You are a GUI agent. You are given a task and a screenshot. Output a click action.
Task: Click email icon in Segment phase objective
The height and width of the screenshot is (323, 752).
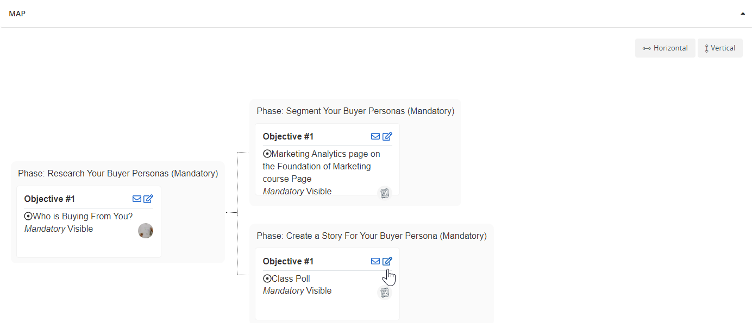(x=375, y=136)
